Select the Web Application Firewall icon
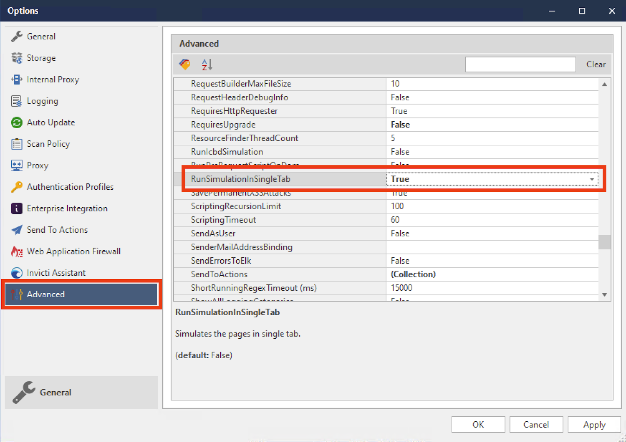The width and height of the screenshot is (626, 442). tap(16, 252)
